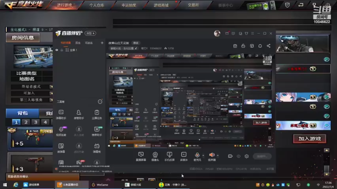This screenshot has height=189, width=337.
Task: Switch to 交易所 tab in CrossFire
Action: (x=193, y=5)
